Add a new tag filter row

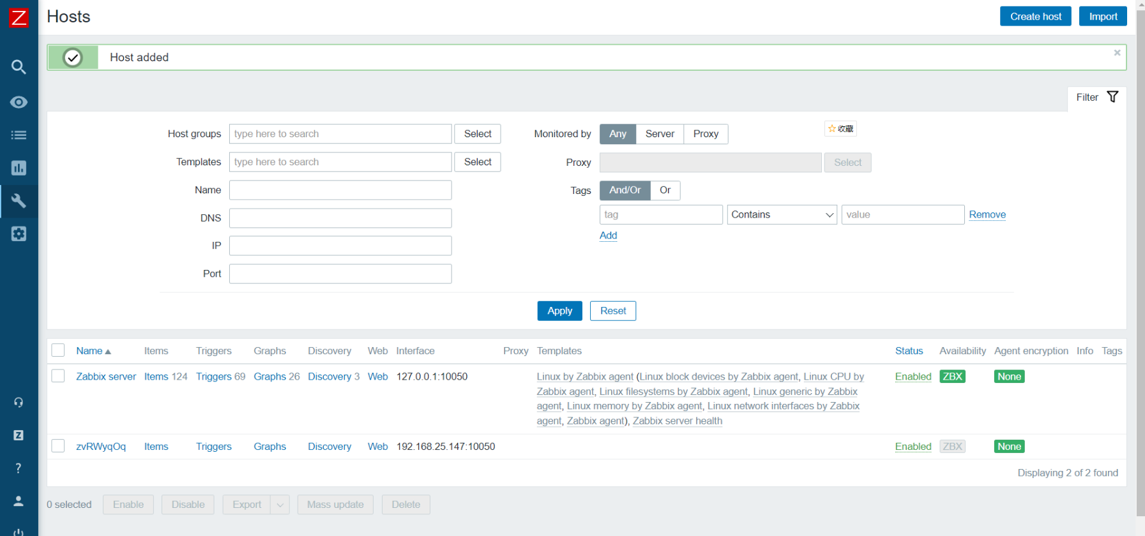608,235
